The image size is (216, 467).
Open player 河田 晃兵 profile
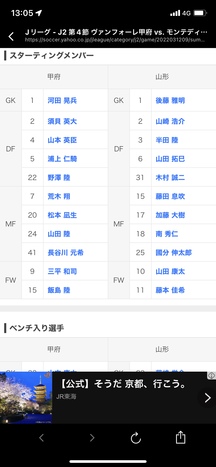62,101
